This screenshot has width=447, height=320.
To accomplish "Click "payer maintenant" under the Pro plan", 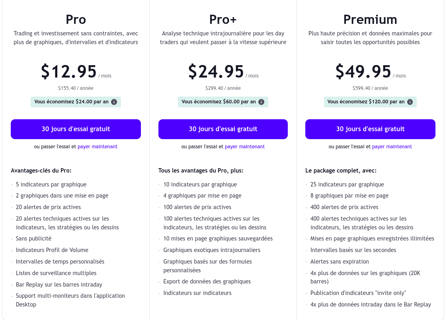I will (98, 147).
